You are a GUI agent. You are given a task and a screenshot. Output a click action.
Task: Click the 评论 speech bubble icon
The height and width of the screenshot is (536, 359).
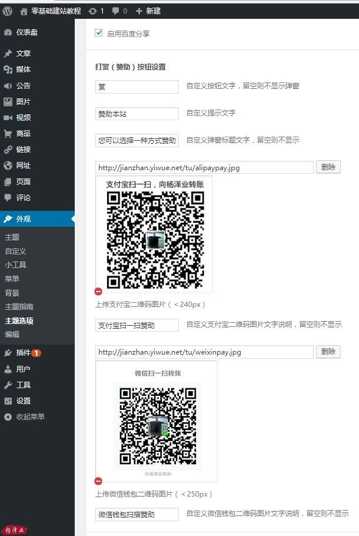[x=8, y=197]
